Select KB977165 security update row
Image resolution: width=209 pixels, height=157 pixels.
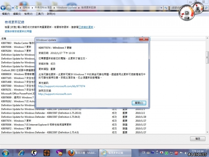(x=18, y=78)
